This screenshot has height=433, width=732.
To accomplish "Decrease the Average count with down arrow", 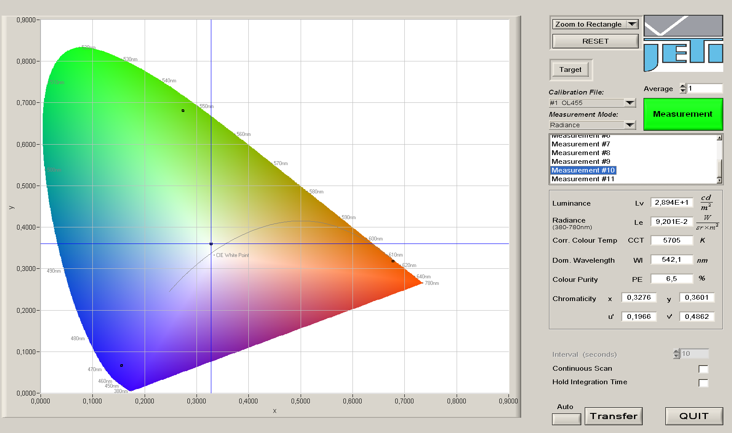I will tap(683, 91).
